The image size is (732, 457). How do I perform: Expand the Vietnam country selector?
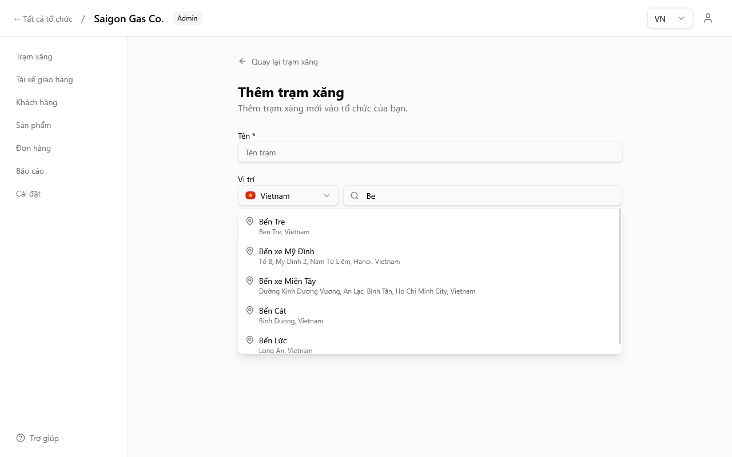(288, 196)
